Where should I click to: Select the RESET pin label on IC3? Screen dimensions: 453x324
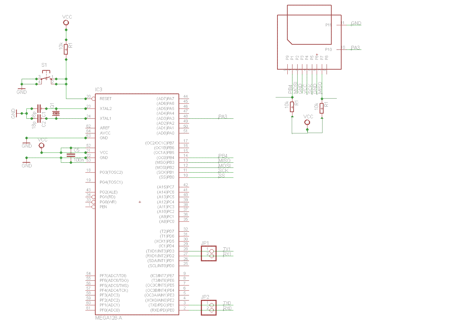click(x=106, y=99)
